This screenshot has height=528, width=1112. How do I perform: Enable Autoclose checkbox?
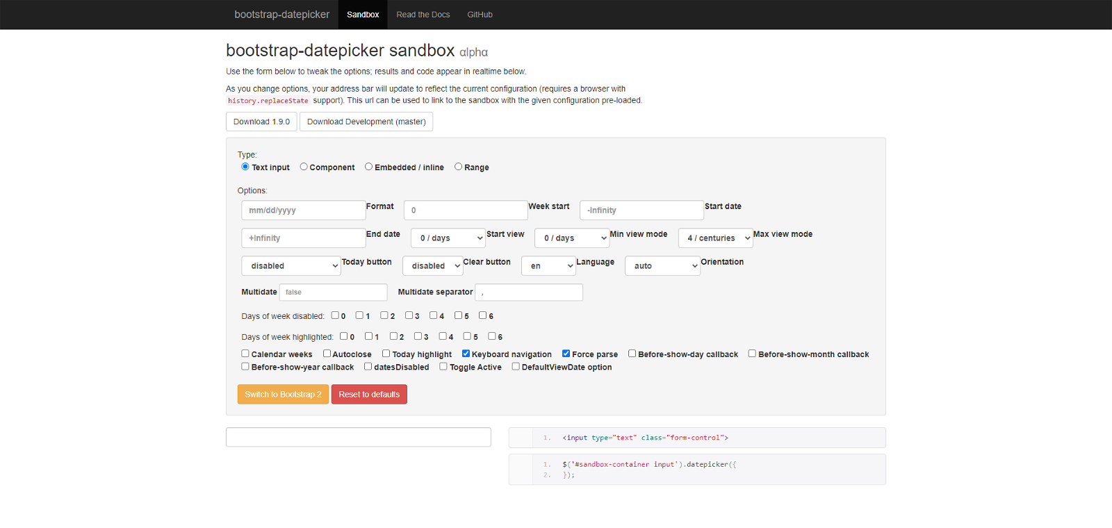[x=327, y=354]
